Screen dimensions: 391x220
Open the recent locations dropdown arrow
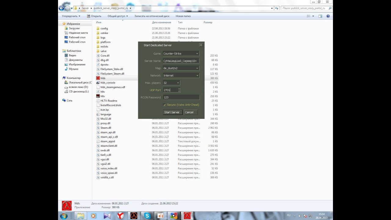pos(72,8)
